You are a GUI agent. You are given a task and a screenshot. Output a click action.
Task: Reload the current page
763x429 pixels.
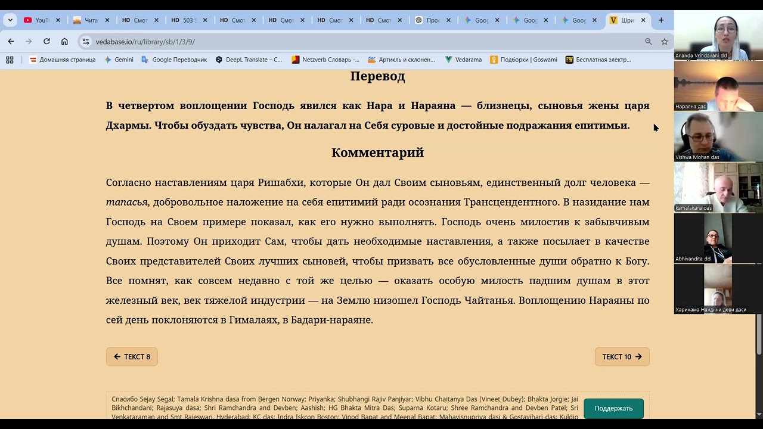(x=46, y=42)
